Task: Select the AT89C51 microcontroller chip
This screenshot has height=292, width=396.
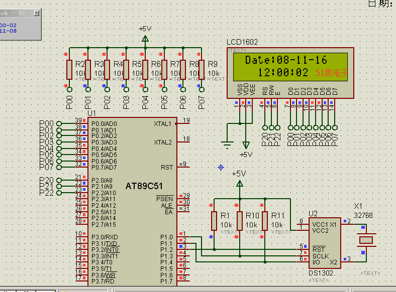Action: coord(132,202)
